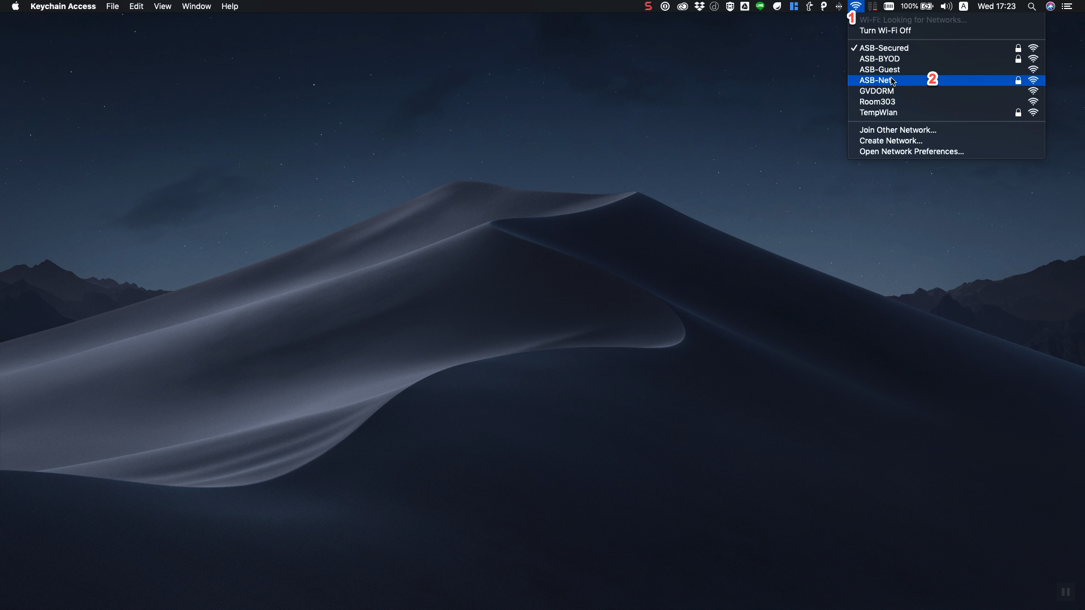Screen dimensions: 1085x610
Task: Click the Creative Cloud menu bar icon
Action: coord(682,7)
